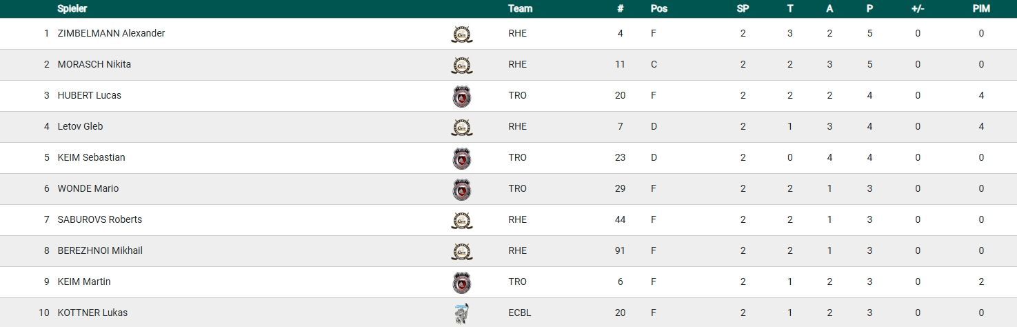Viewport: 1017px width, 327px height.
Task: Sort table by Team column header
Action: [x=520, y=9]
